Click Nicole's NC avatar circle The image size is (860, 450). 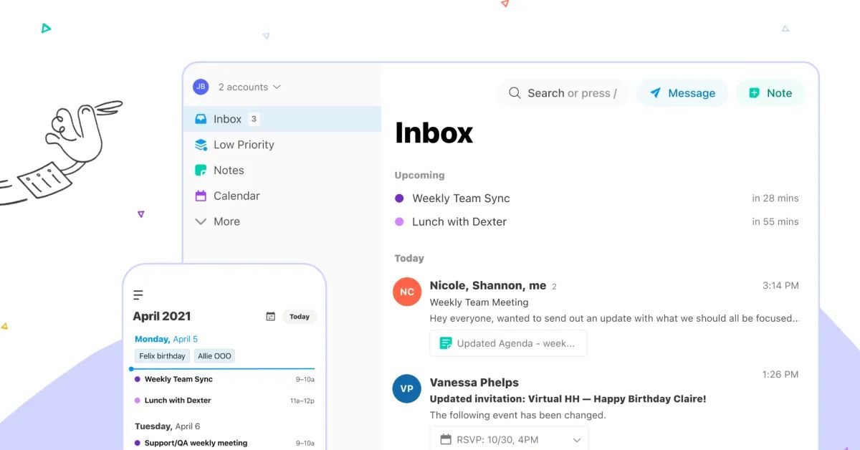406,292
